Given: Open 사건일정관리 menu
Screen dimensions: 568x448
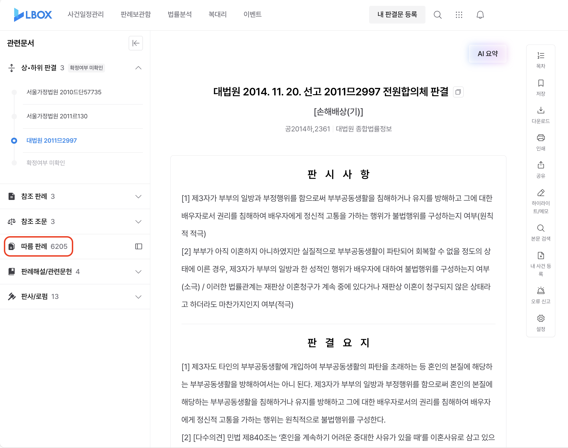Looking at the screenshot, I should [x=86, y=14].
